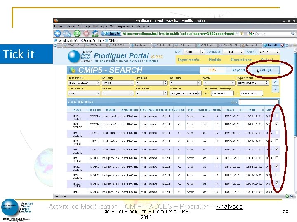Sort the table by the Variable column
The image size is (297, 222).
[204, 110]
